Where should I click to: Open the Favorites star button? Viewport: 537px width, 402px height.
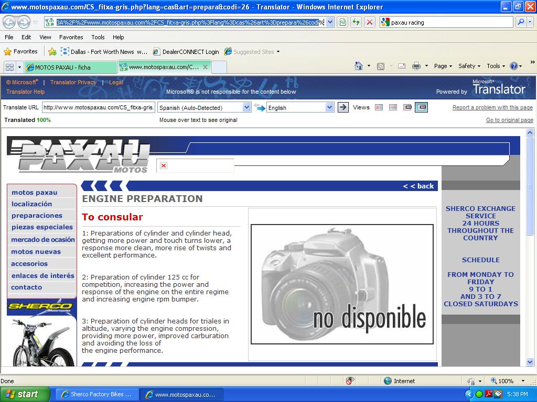tap(20, 52)
